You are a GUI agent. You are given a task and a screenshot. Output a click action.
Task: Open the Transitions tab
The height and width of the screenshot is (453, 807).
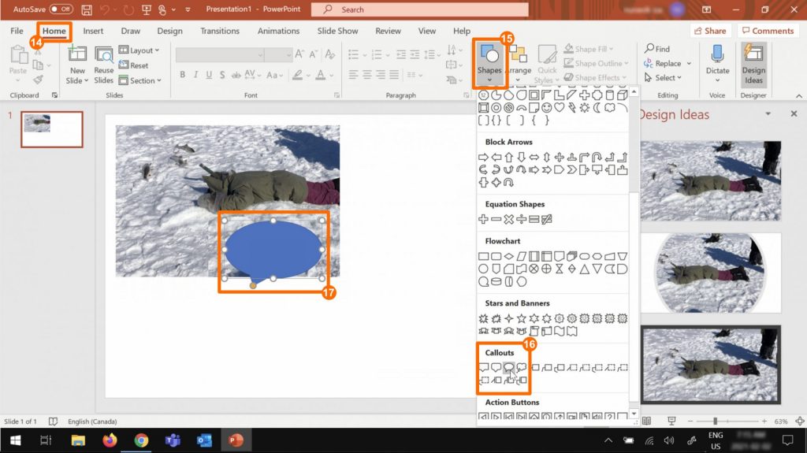(220, 31)
